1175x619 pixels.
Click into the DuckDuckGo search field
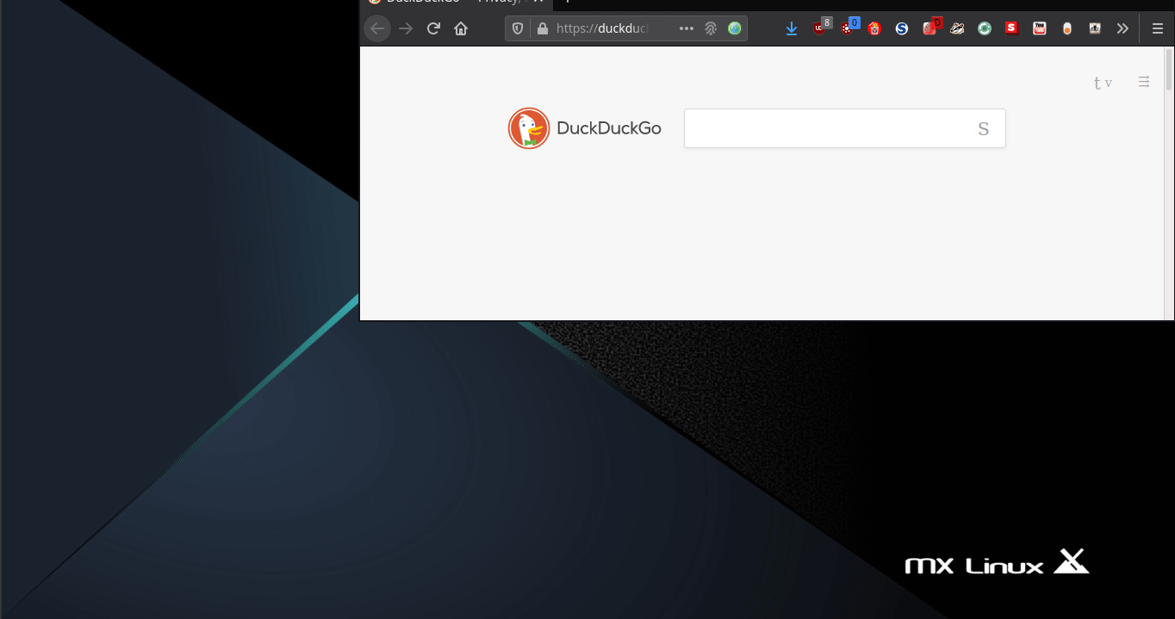point(827,128)
